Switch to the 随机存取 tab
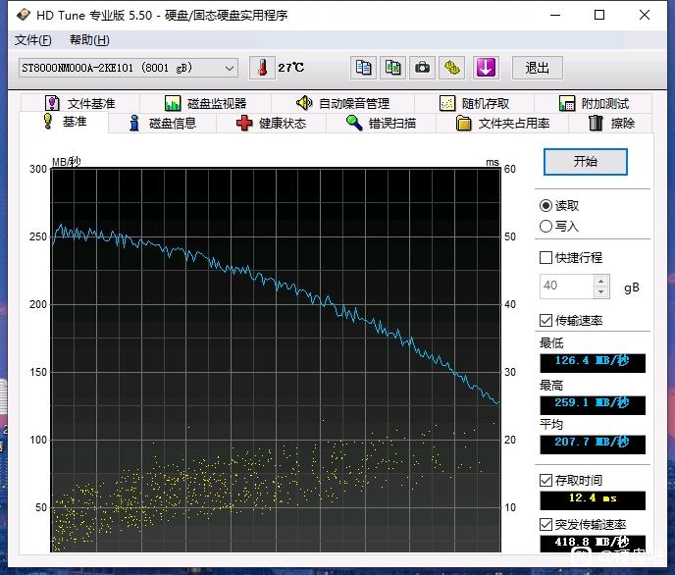Viewport: 675px width, 575px height. pyautogui.click(x=474, y=103)
